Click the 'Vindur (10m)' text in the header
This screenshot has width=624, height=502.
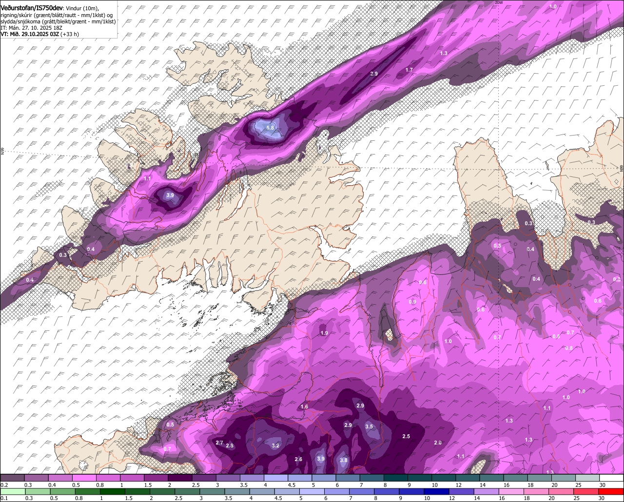click(82, 8)
